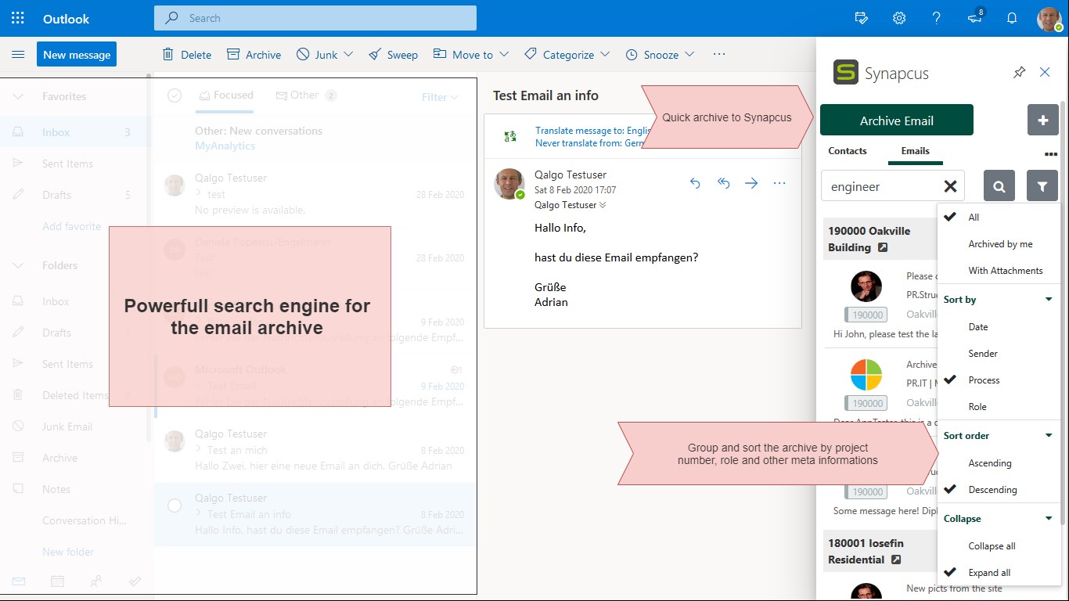The image size is (1069, 601).
Task: Switch to the Contacts tab
Action: [848, 151]
